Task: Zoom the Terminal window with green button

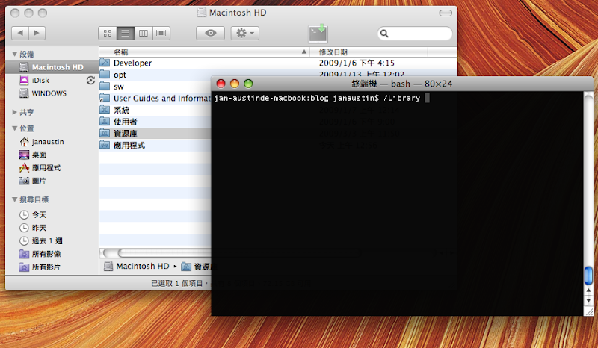Action: 248,84
